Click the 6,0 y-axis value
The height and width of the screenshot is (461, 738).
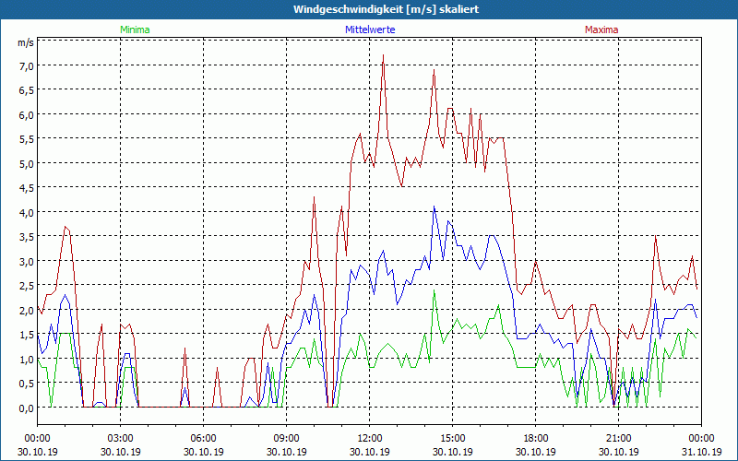pyautogui.click(x=26, y=114)
